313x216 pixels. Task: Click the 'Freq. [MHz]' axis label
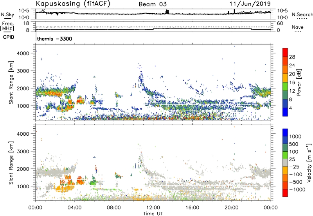click(7, 27)
